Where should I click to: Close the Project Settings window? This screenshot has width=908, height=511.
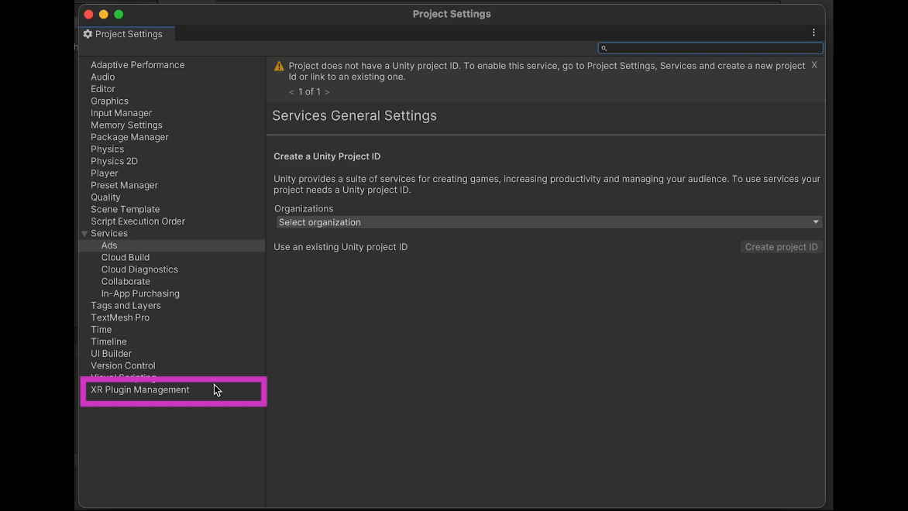(x=88, y=15)
